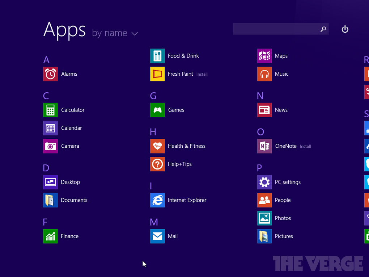Launch the Finance app icon
This screenshot has height=277, width=369.
pos(50,236)
